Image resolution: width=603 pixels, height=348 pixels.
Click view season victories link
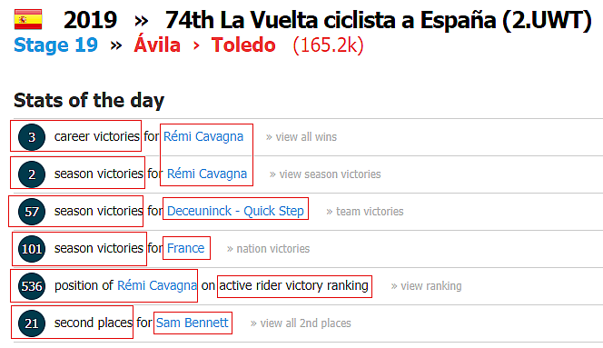(325, 174)
